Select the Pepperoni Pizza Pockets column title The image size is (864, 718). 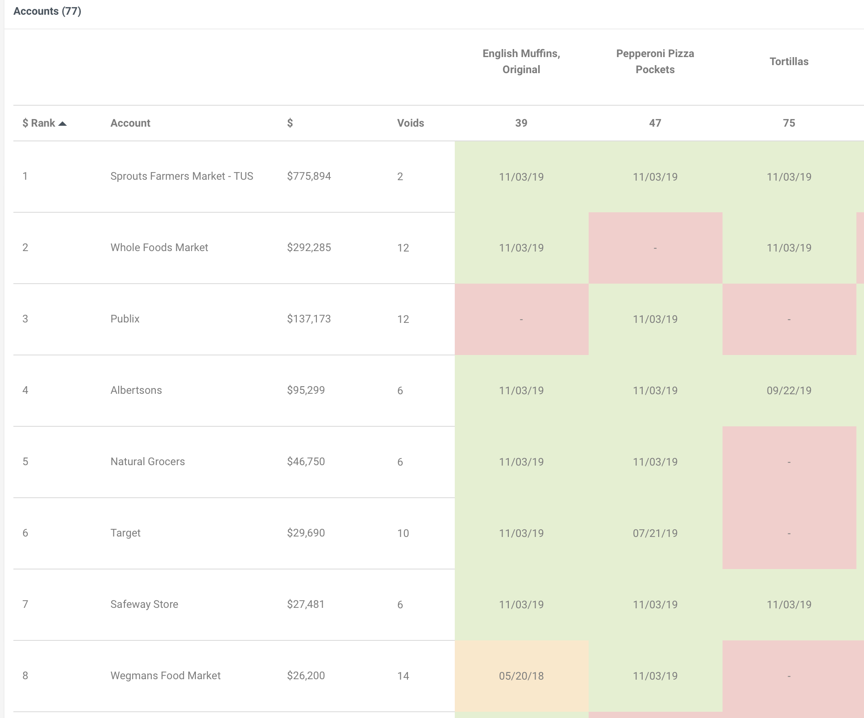(x=655, y=62)
